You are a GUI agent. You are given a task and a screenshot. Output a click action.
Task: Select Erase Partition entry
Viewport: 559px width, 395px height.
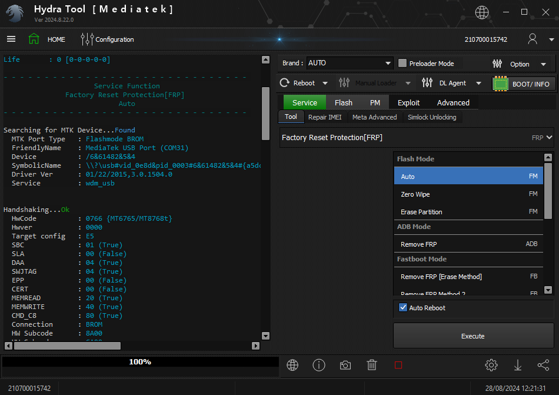(468, 211)
